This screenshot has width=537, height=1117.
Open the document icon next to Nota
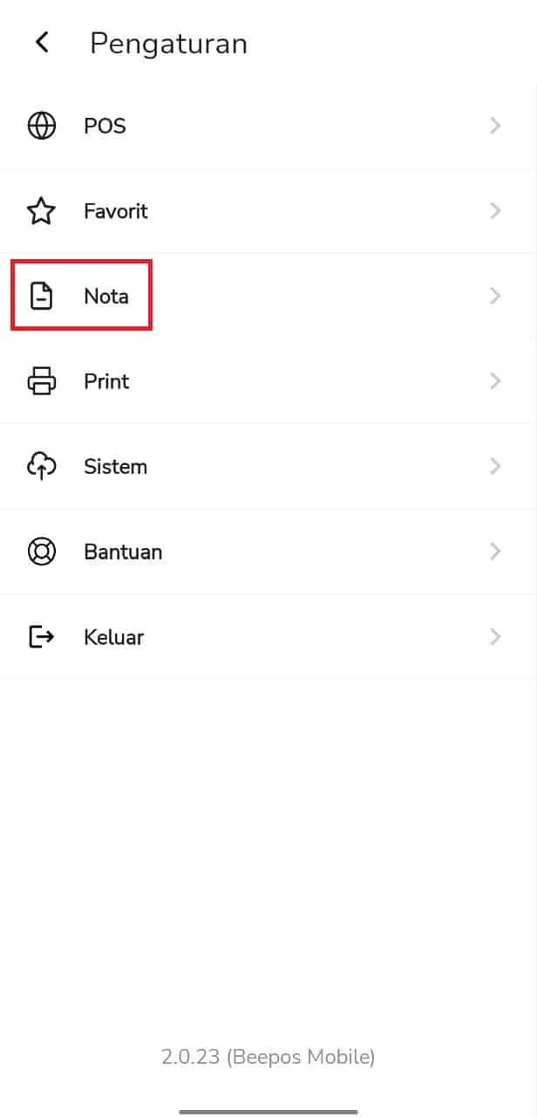[x=41, y=297]
